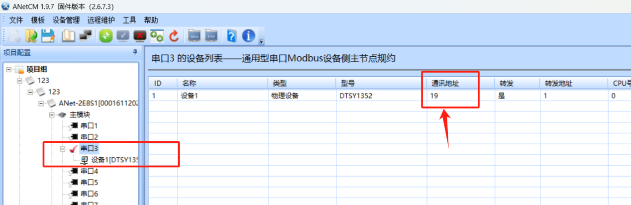Click the question mark help icon
This screenshot has height=205, width=631.
point(231,36)
